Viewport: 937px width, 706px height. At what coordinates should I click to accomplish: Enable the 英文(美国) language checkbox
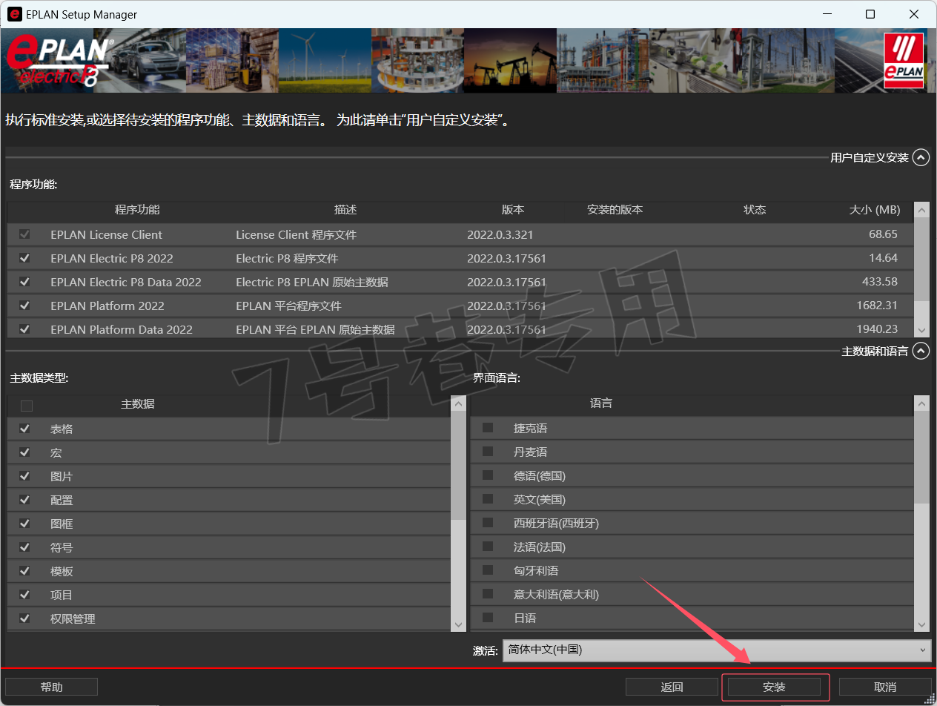[x=488, y=499]
